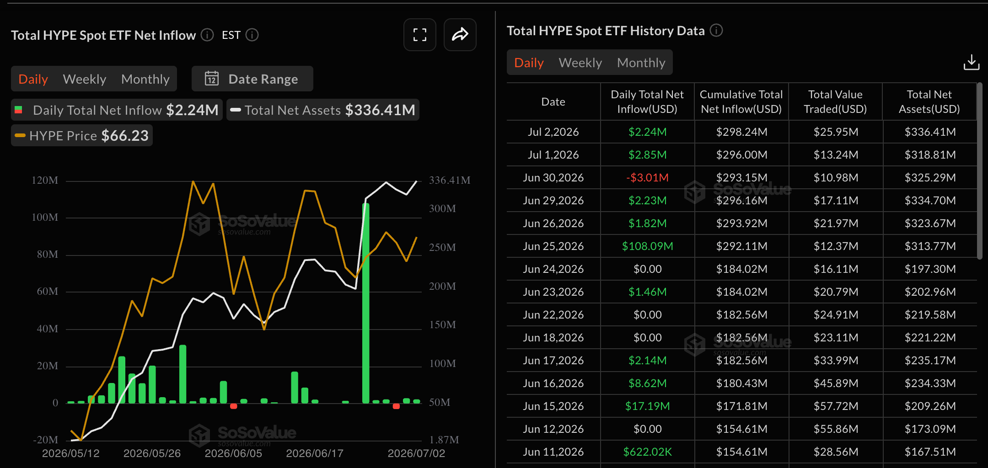Click Total Net Assets(USD) column header

pyautogui.click(x=929, y=102)
